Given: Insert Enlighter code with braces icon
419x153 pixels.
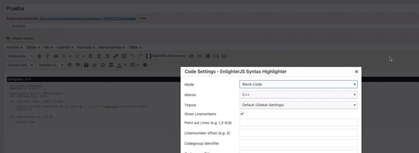Looking at the screenshot, I should (216, 56).
